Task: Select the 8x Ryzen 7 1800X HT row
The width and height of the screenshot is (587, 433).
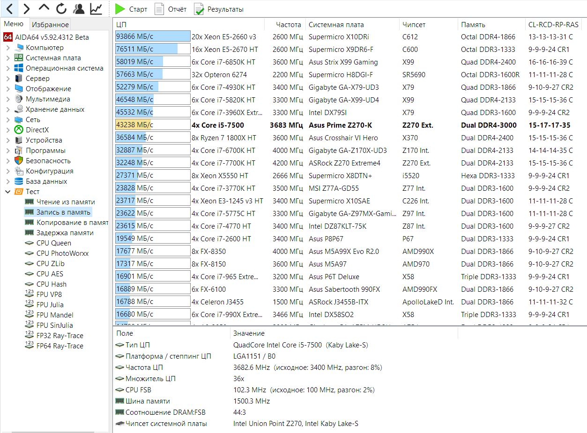Action: point(350,137)
